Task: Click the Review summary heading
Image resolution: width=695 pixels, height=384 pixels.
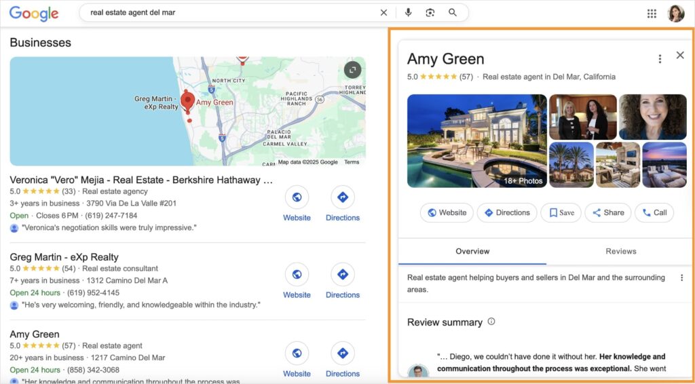Action: [445, 322]
